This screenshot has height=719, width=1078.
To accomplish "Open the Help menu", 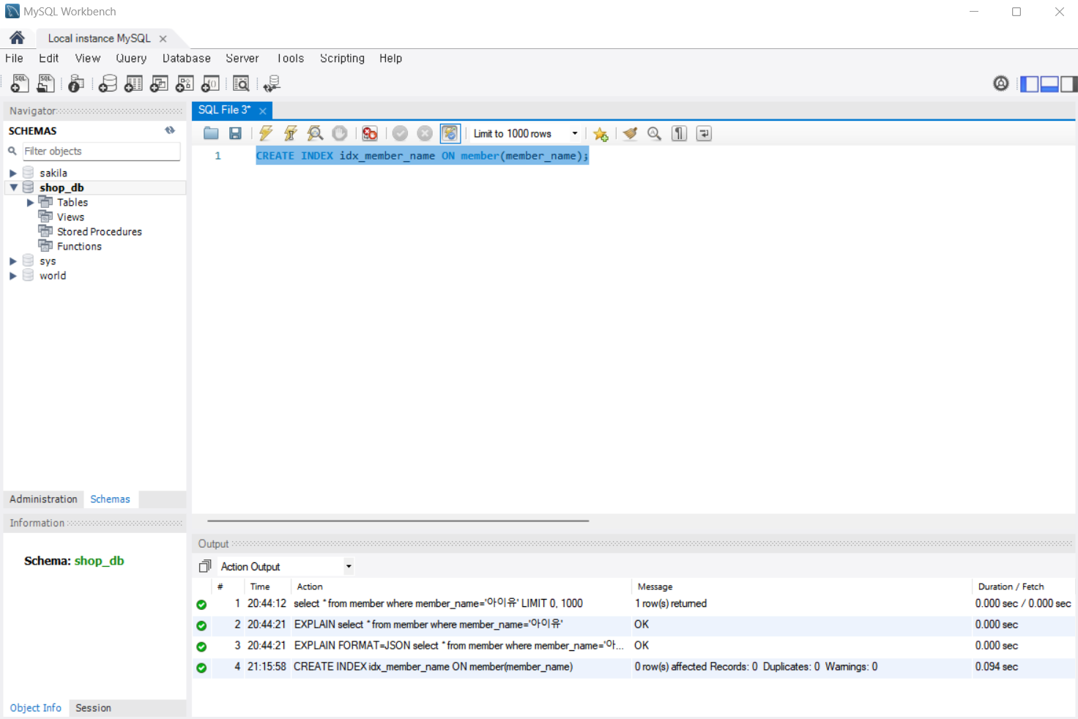I will coord(390,59).
